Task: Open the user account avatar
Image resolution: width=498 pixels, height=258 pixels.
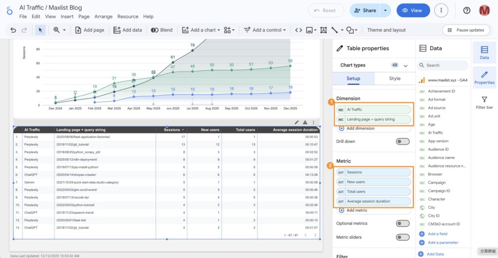Action: point(484,11)
